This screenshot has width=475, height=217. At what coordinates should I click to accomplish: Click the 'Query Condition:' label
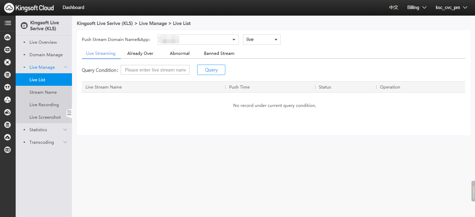(100, 70)
